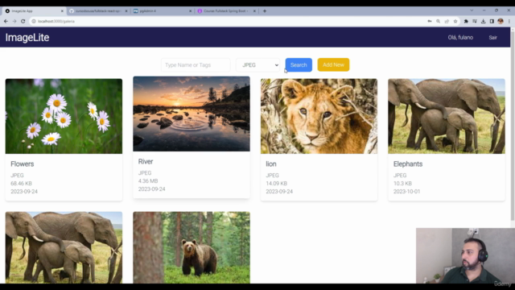The height and width of the screenshot is (290, 515).
Task: Click the ImageLite logo title
Action: [27, 38]
